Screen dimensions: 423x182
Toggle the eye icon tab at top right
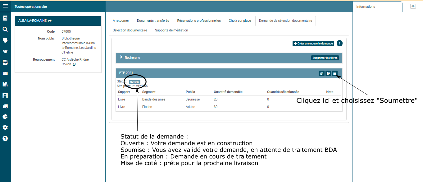413,6
